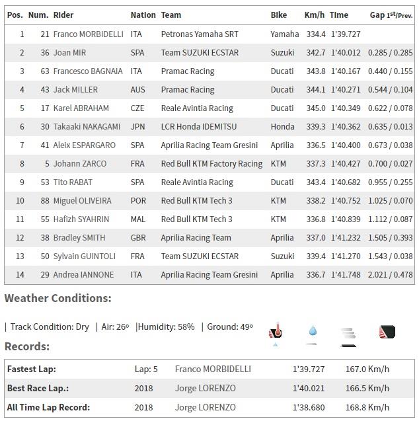Click the track temperature thermometer icon
The width and height of the screenshot is (419, 423).
pos(276,330)
